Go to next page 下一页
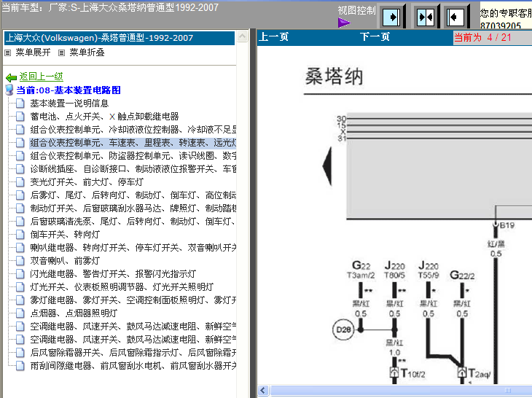The width and height of the screenshot is (532, 398). tap(375, 36)
